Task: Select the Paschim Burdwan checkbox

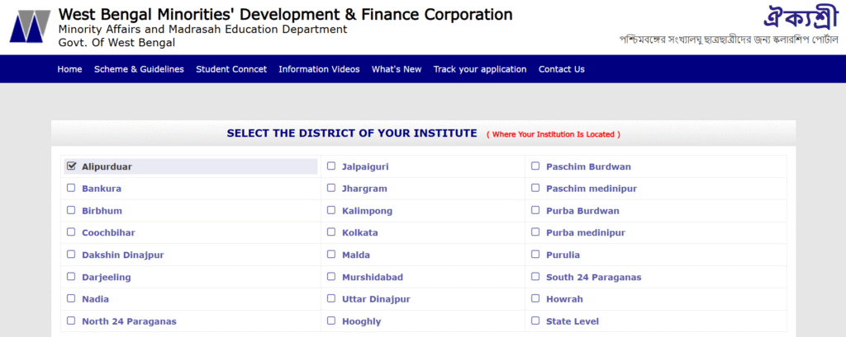Action: (x=535, y=166)
